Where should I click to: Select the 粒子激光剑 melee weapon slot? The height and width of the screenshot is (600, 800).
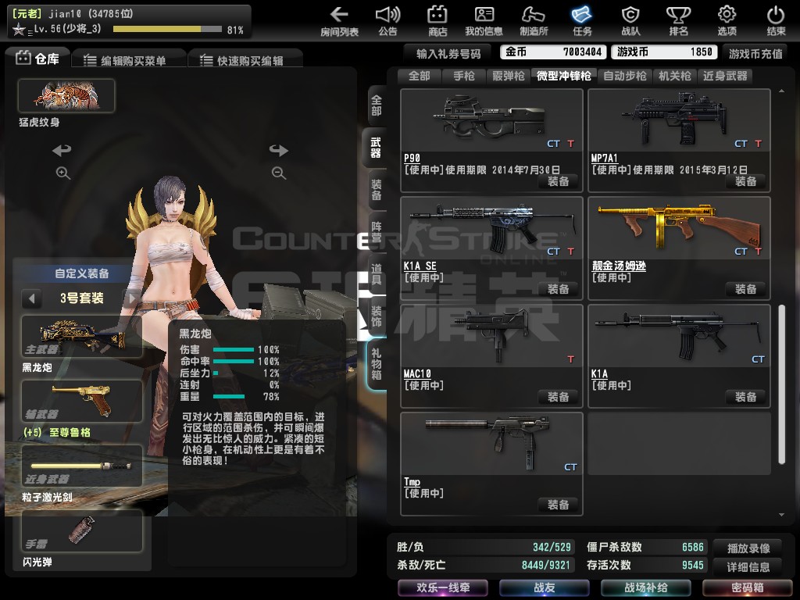point(81,466)
